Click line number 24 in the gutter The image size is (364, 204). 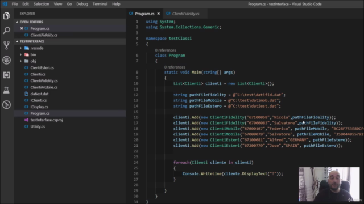136,163
